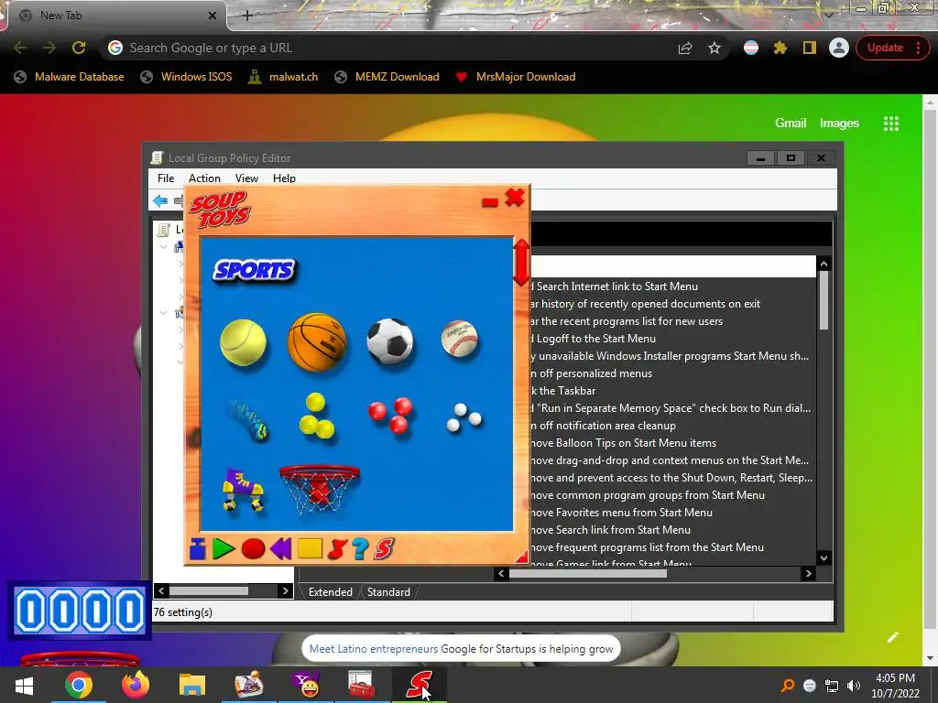Open Firefox from the taskbar
Image resolution: width=938 pixels, height=703 pixels.
(x=136, y=685)
